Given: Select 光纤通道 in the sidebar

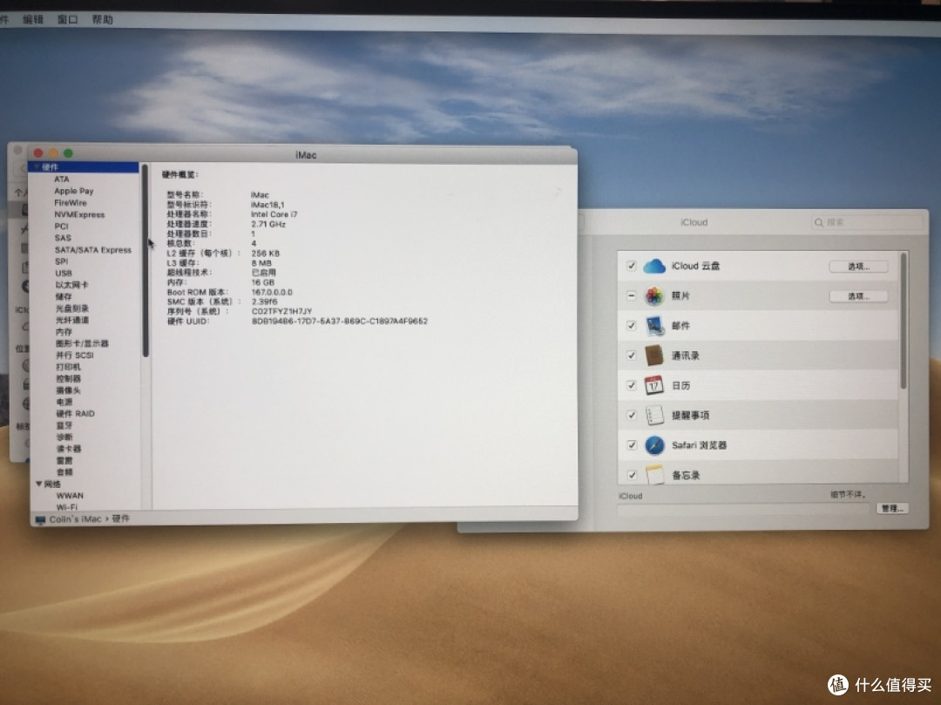Looking at the screenshot, I should click(72, 320).
